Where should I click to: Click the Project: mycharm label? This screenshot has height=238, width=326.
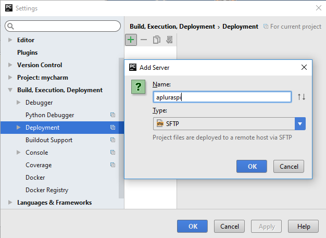(43, 78)
